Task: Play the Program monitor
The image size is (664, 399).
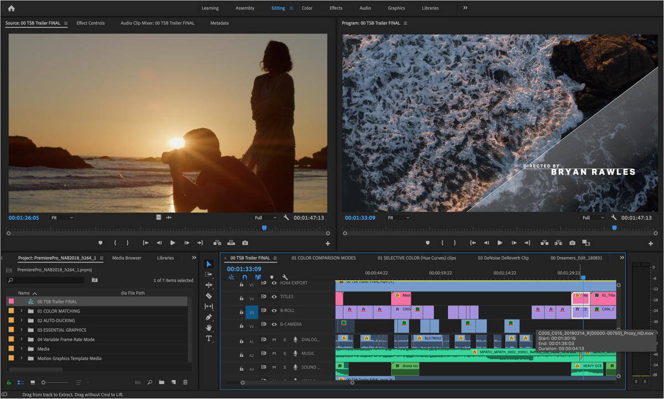Action: click(500, 243)
